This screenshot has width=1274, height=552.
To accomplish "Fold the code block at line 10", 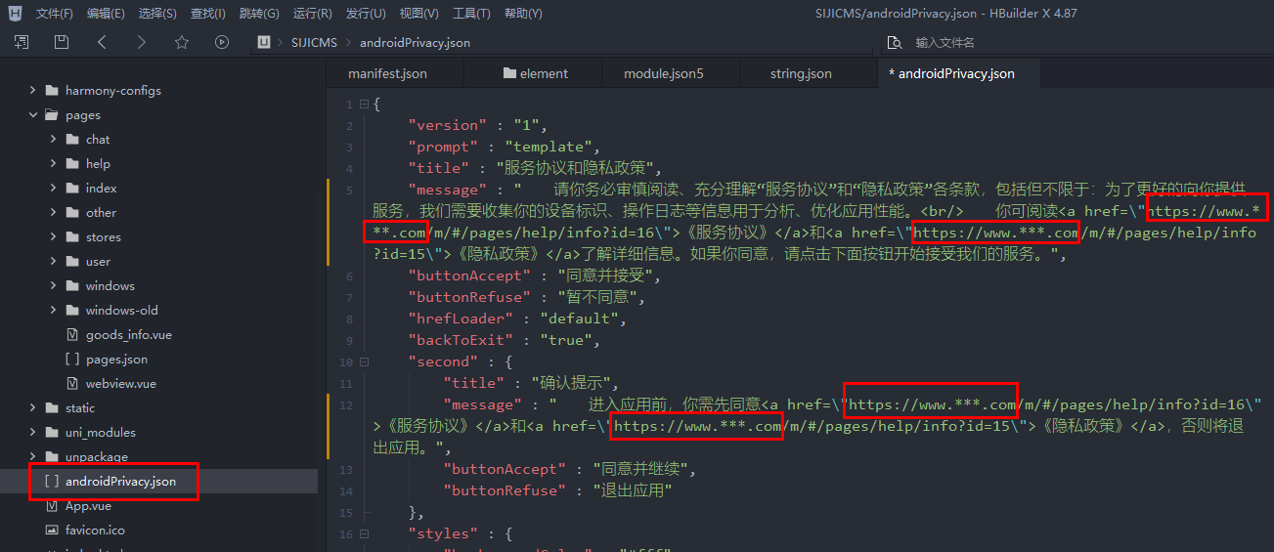I will pyautogui.click(x=364, y=361).
